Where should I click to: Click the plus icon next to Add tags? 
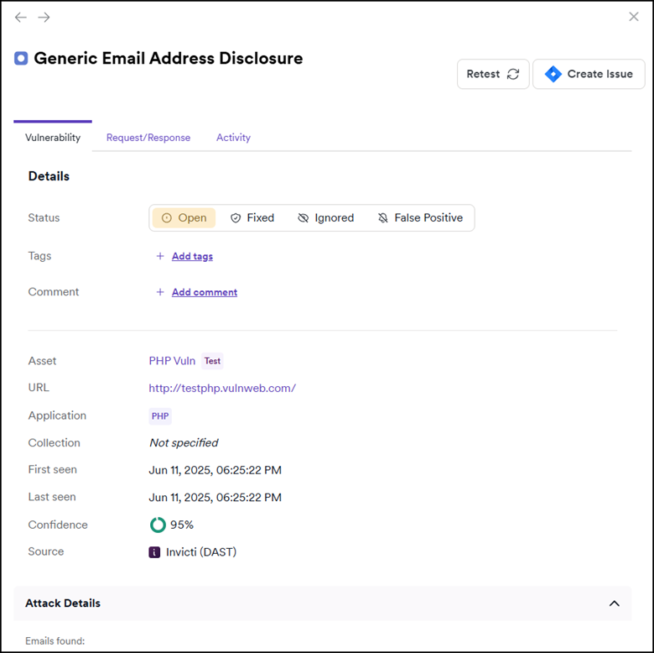(160, 256)
